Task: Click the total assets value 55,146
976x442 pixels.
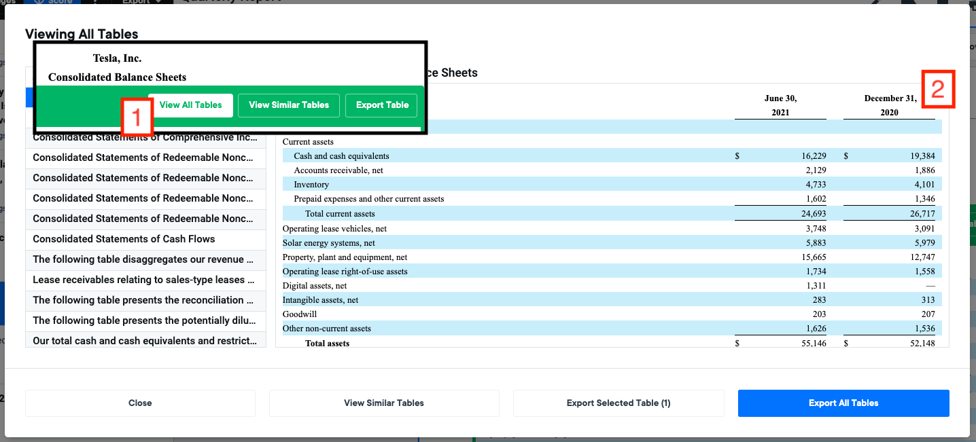Action: coord(814,344)
